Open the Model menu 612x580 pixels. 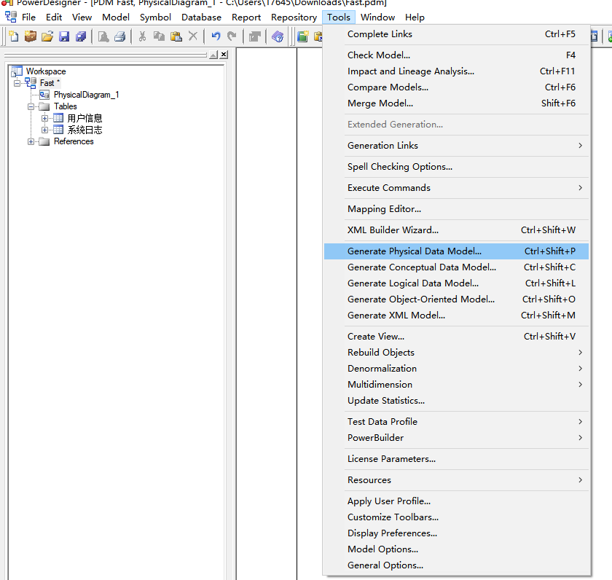click(x=116, y=17)
